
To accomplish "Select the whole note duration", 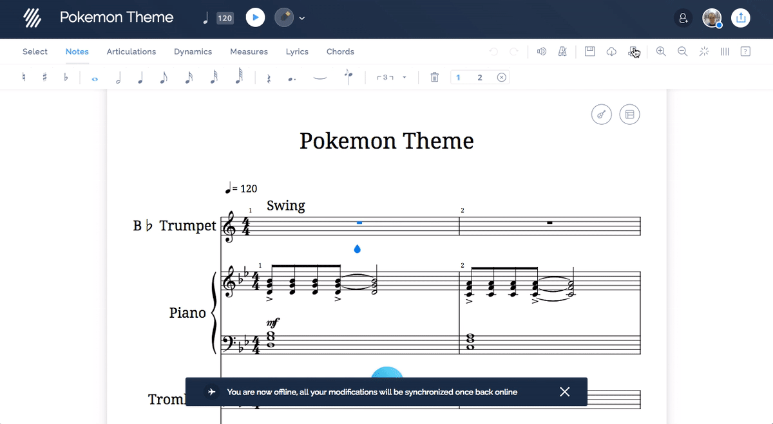I will (95, 78).
